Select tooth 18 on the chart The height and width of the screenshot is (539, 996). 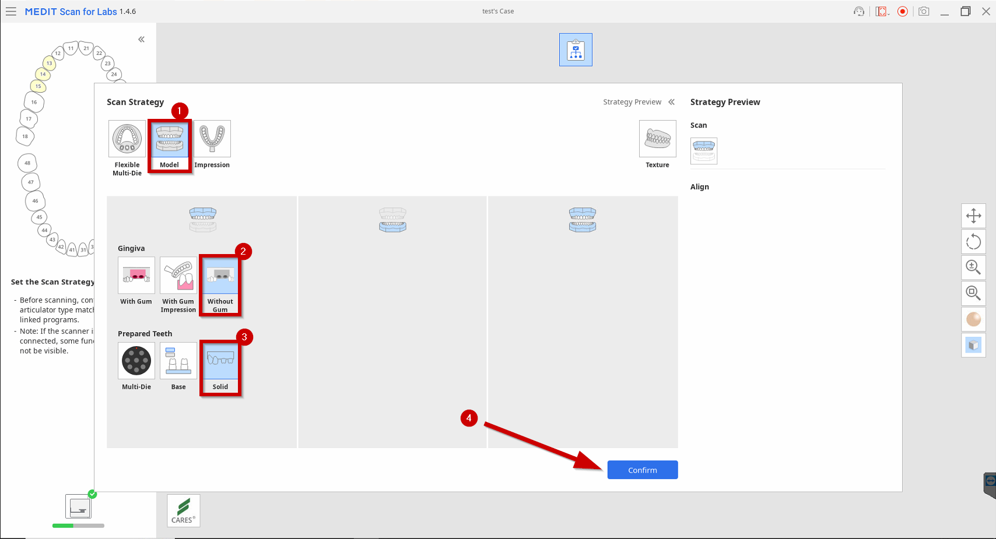pyautogui.click(x=25, y=136)
